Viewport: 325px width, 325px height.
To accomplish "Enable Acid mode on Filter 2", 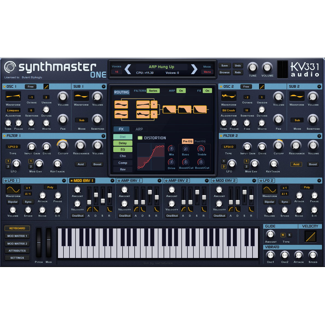I will pos(296,164).
